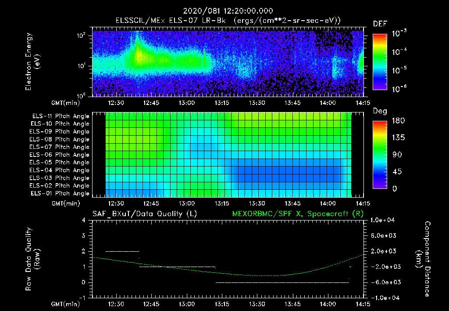Select the ELSSCIL/MEx ELS-07 LR-Bk plot title
Image resolution: width=449 pixels, height=311 pixels.
(228, 21)
